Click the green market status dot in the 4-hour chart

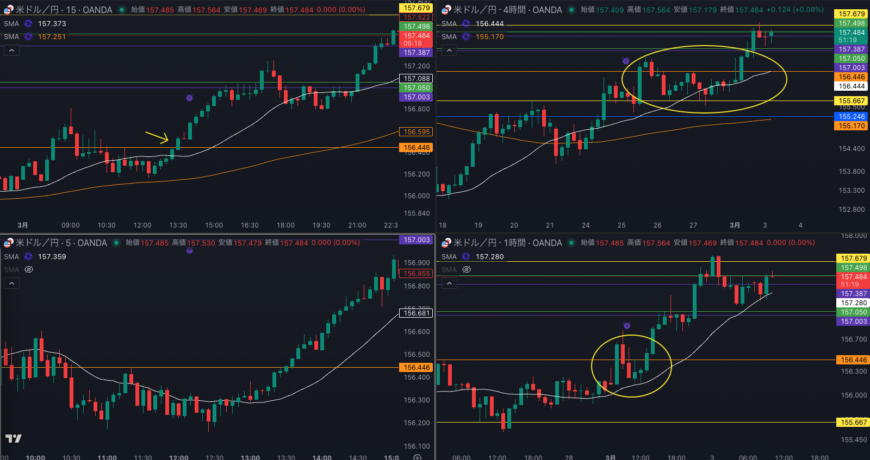[571, 10]
